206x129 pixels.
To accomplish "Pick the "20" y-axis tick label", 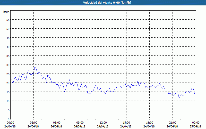I will tap(8, 83).
